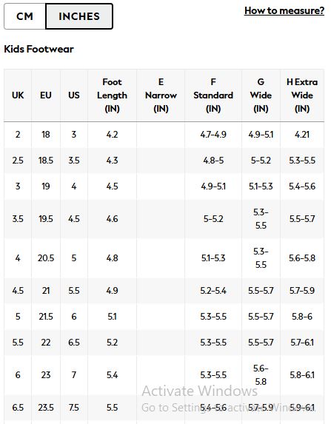Image resolution: width=331 pixels, height=424 pixels.
Task: Click the E Narrow (IN) column header
Action: pos(161,95)
